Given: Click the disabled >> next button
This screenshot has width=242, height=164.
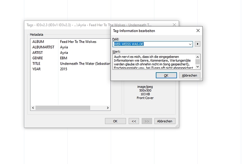Looking at the screenshot, I should click(x=147, y=121).
